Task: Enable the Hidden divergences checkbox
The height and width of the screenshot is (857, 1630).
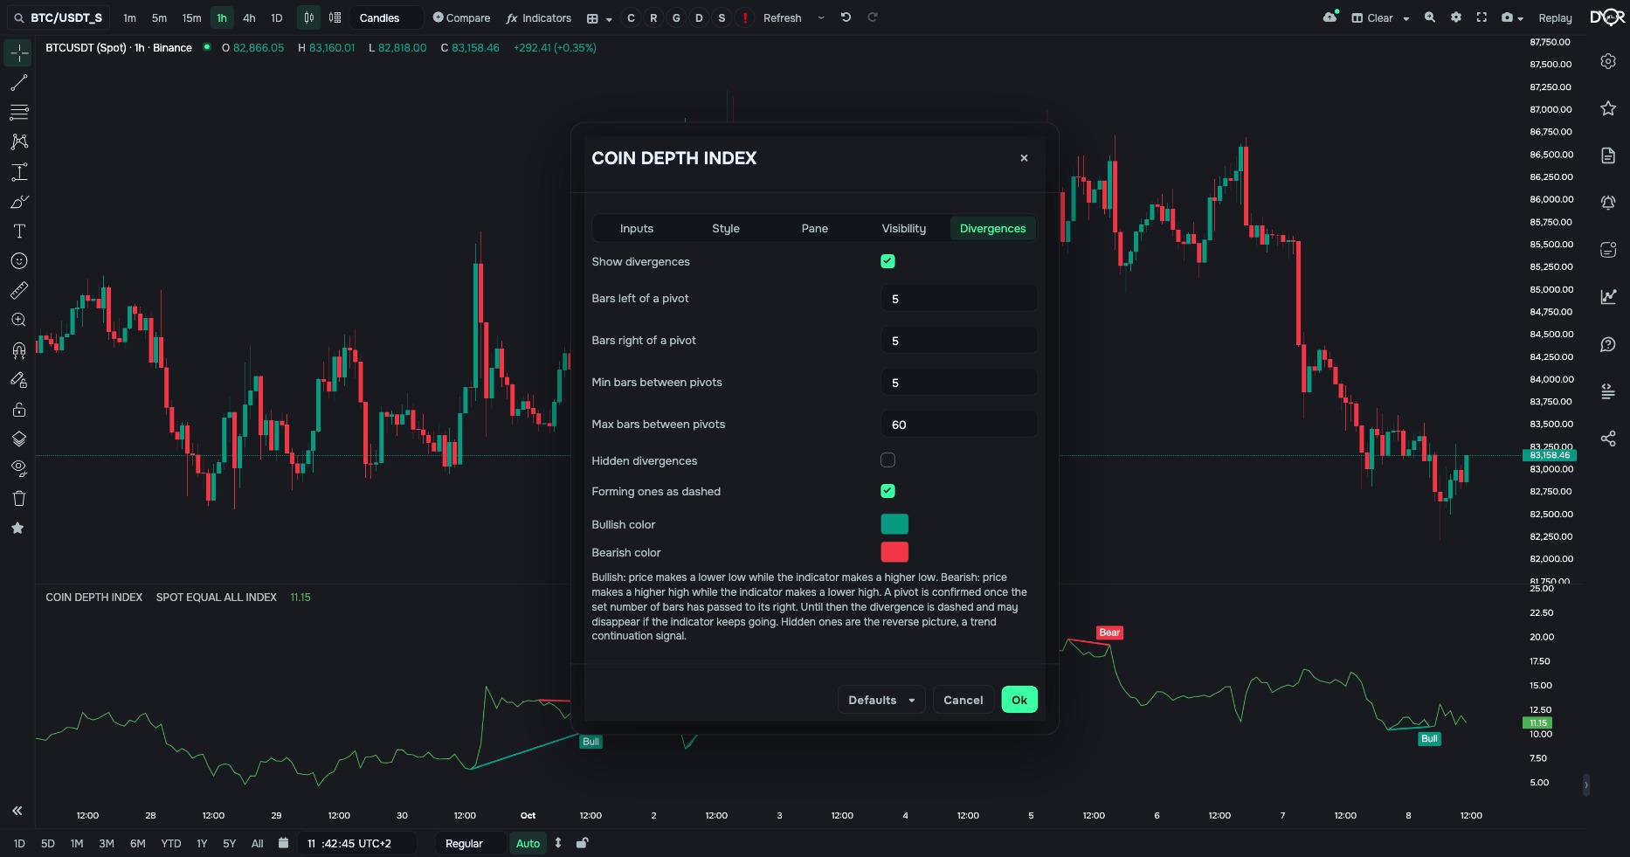Action: click(x=888, y=460)
